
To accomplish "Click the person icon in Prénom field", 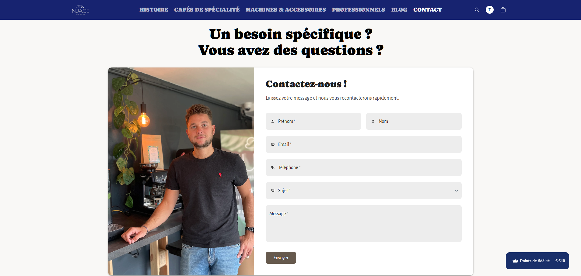I will point(273,121).
